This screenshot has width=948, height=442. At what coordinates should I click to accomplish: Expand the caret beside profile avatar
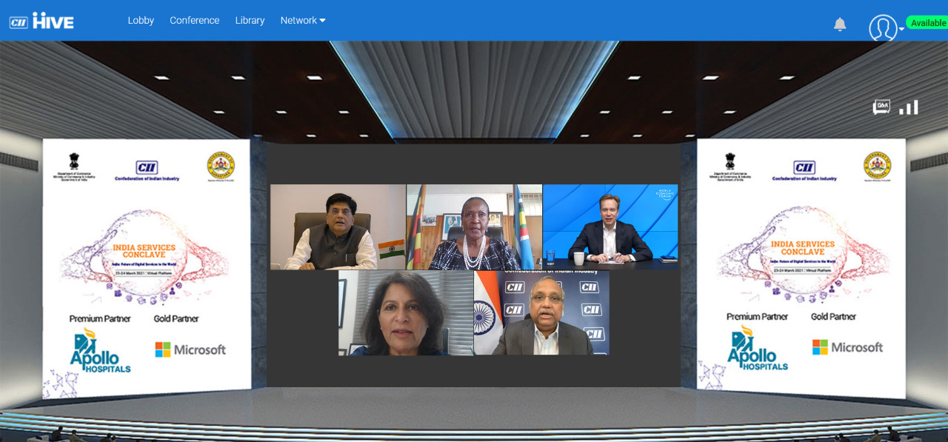pos(901,30)
